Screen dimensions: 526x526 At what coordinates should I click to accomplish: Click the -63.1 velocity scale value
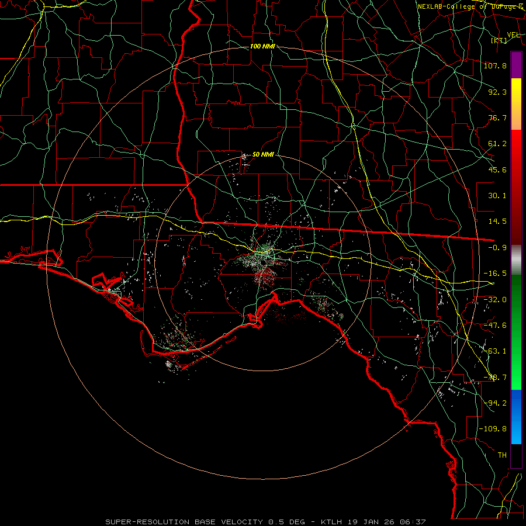(495, 351)
